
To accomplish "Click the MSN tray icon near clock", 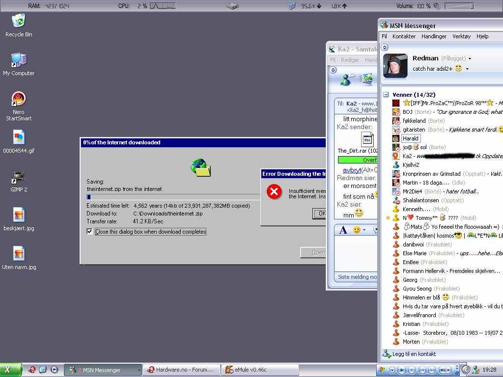I will 475,370.
